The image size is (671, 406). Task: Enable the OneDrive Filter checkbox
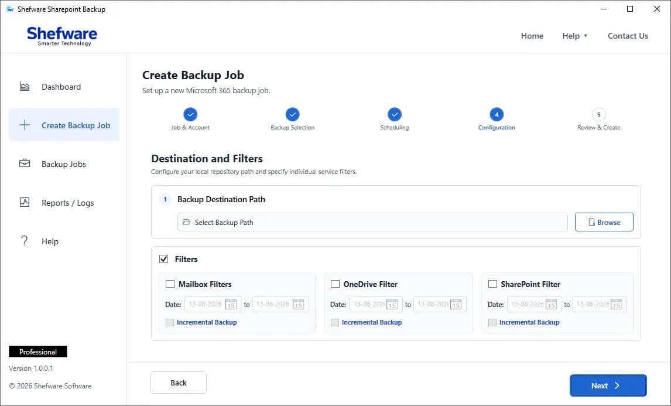click(x=335, y=284)
